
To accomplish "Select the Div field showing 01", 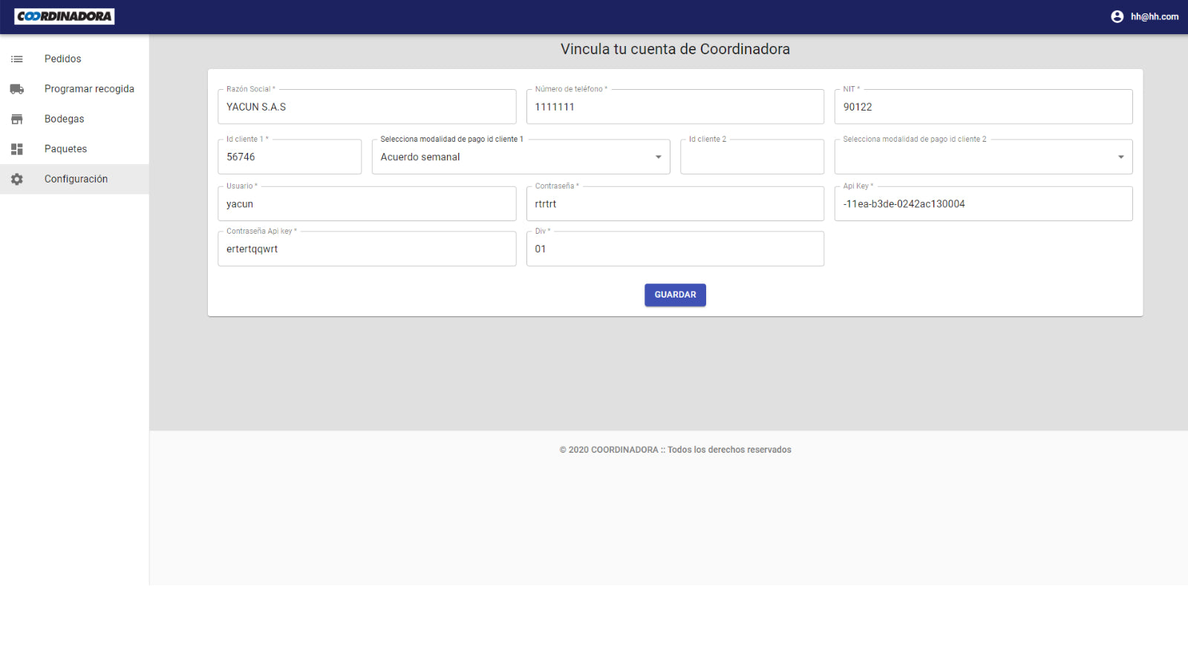I will tap(675, 249).
